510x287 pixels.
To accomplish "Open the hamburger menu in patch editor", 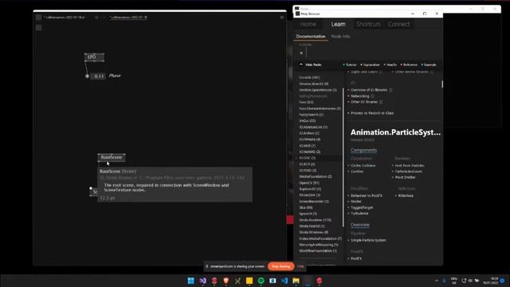I will point(282,18).
